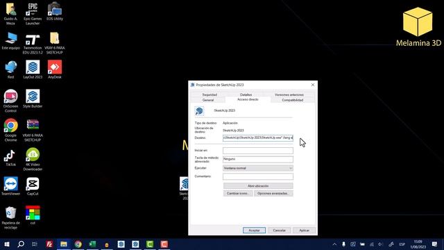Launch Twinmotion EDU 2023 shortcut
444x250 pixels.
coord(33,44)
